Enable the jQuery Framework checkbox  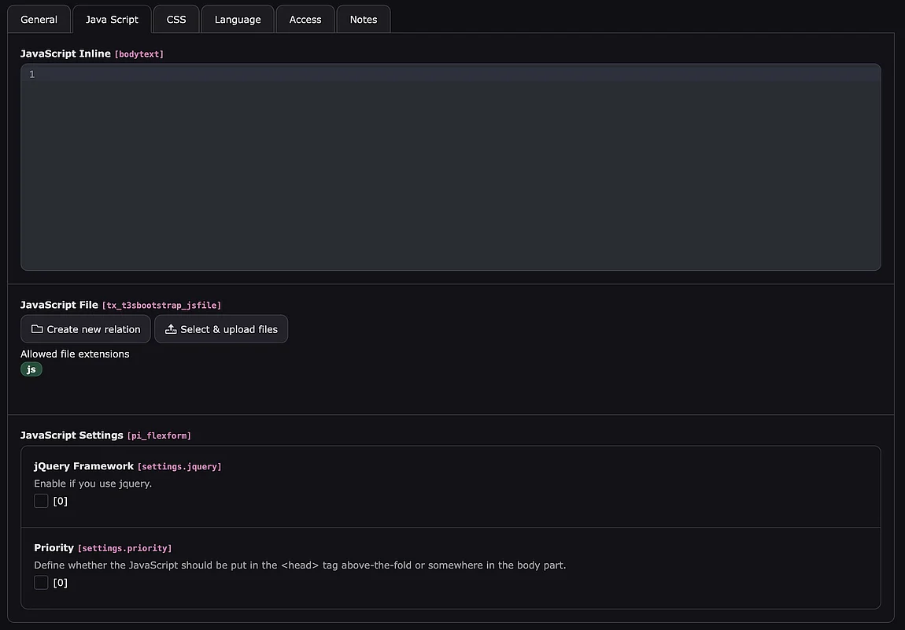coord(41,501)
